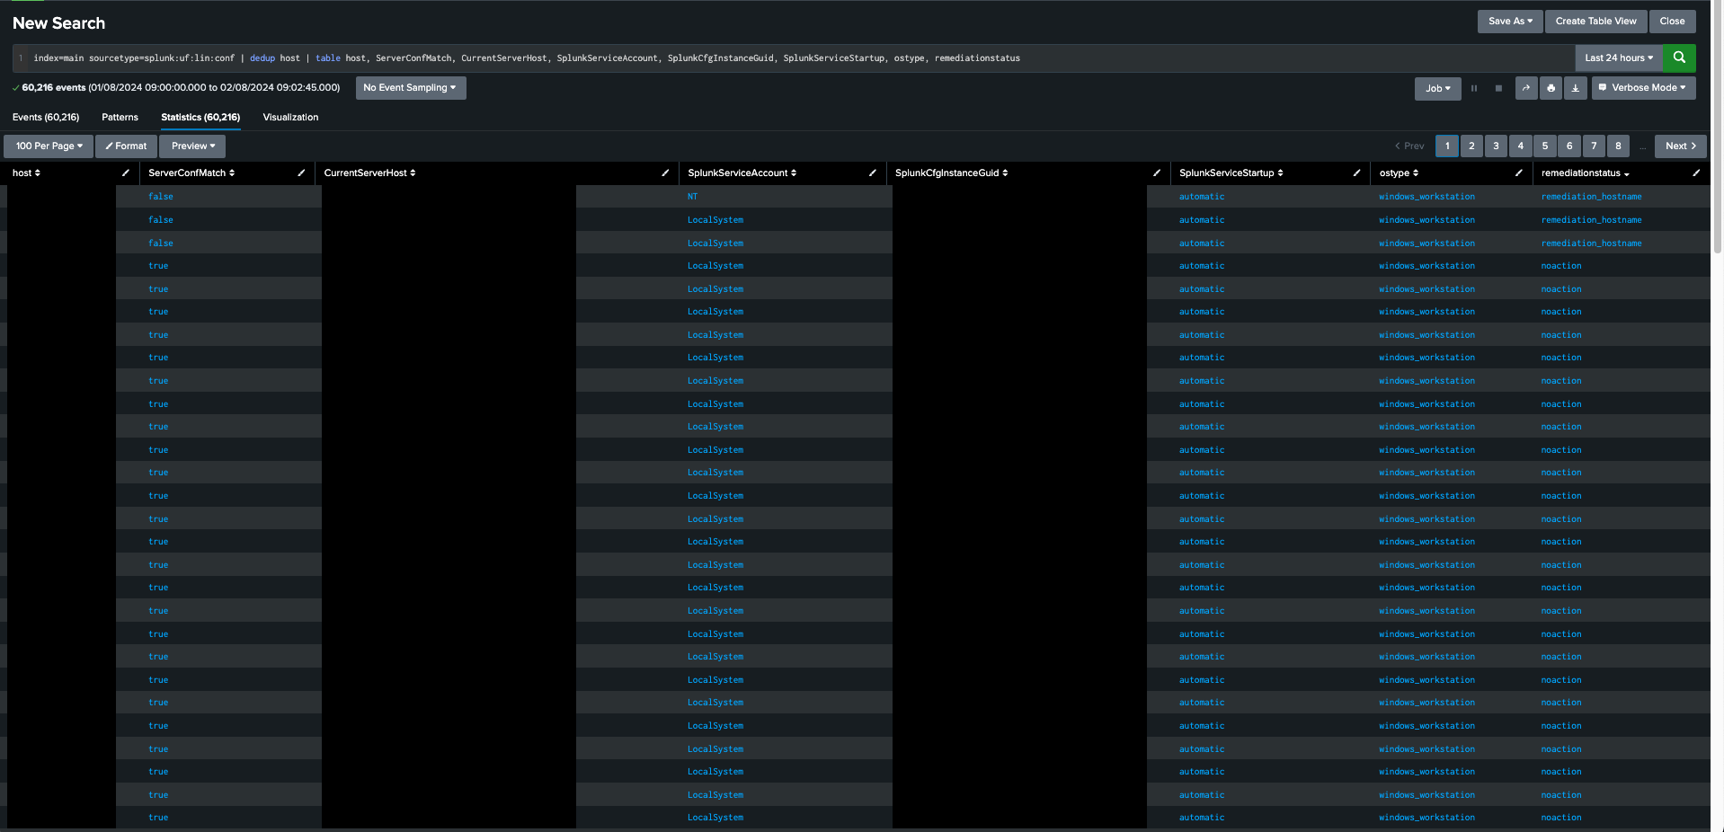Share the search job via arrow icon
Image resolution: width=1724 pixels, height=832 pixels.
[1526, 88]
